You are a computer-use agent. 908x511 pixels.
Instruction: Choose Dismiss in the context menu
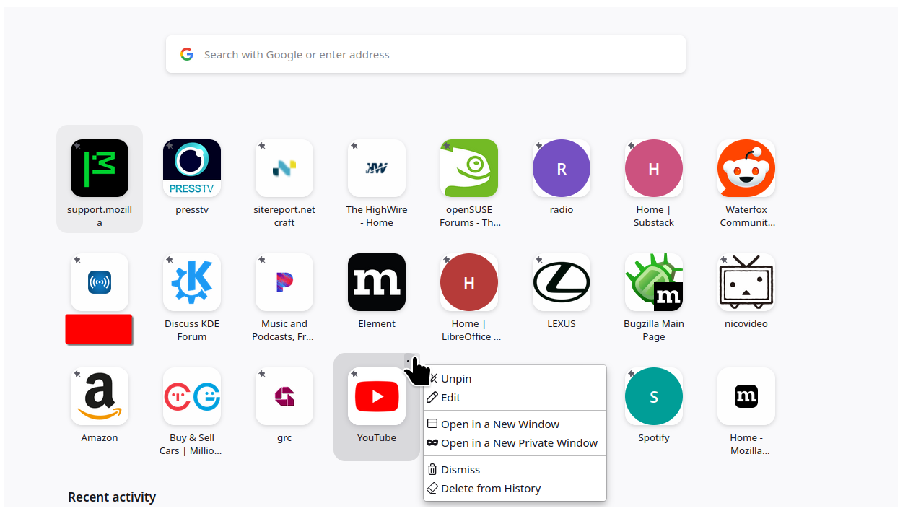515,469
